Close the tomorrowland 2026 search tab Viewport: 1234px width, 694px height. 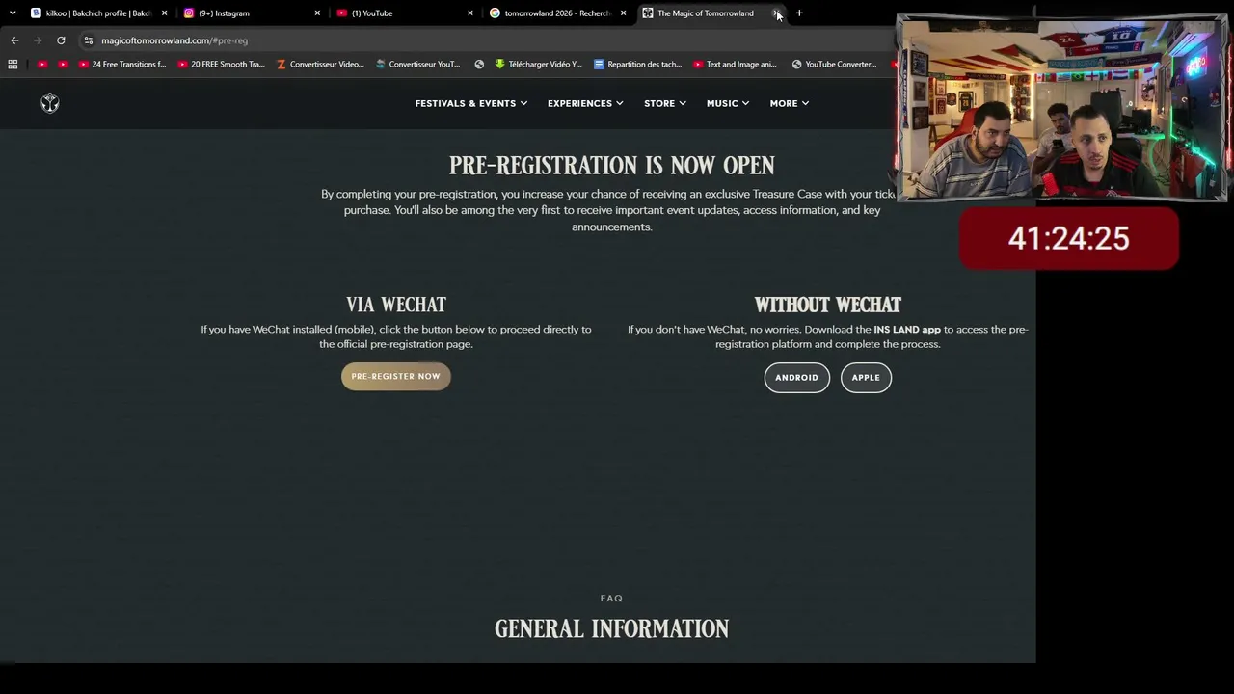click(623, 13)
